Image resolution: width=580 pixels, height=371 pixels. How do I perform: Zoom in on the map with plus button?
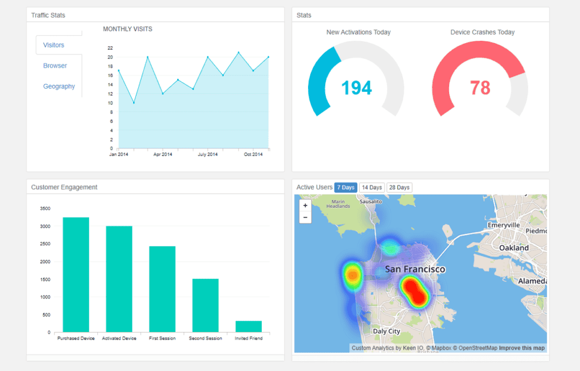305,206
